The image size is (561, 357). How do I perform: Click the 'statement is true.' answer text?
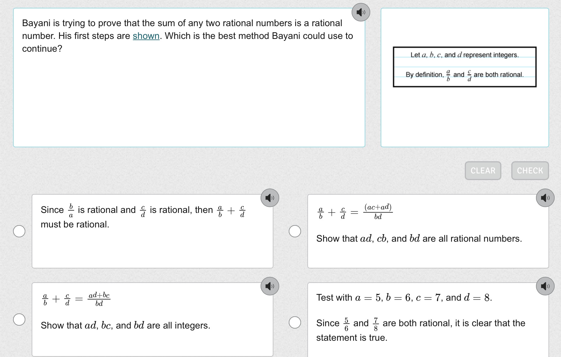(352, 338)
